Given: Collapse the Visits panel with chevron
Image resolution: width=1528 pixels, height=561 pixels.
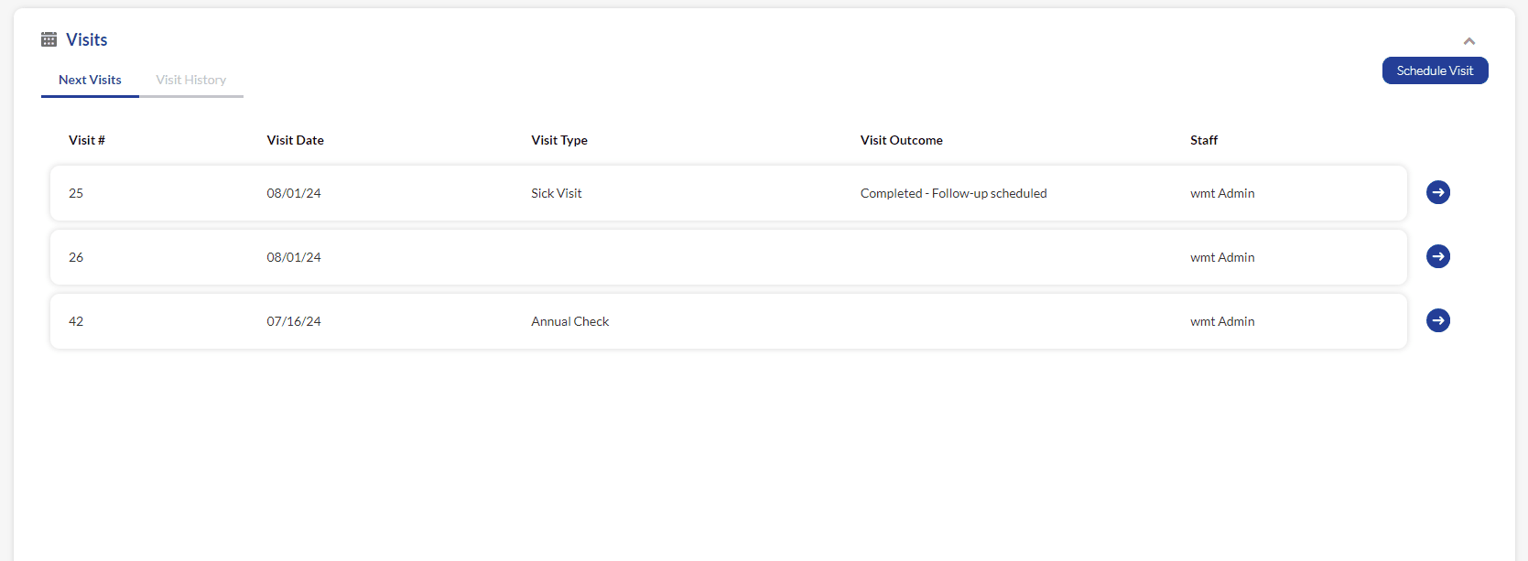Looking at the screenshot, I should tap(1469, 41).
